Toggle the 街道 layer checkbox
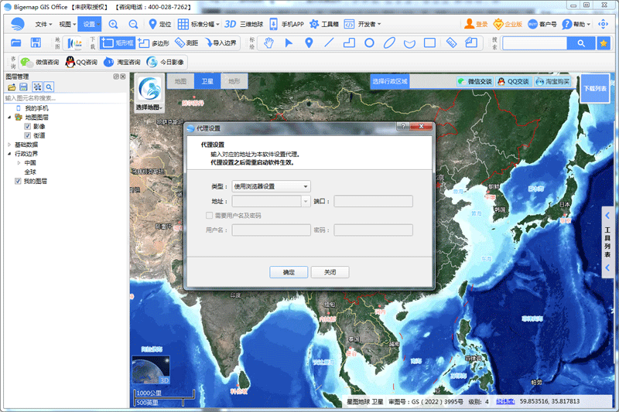The height and width of the screenshot is (412, 619). click(x=28, y=135)
